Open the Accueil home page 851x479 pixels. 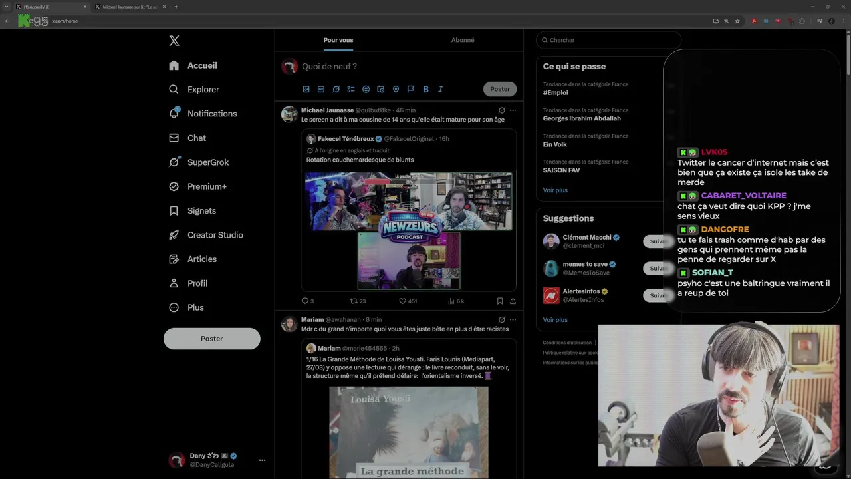(193, 65)
